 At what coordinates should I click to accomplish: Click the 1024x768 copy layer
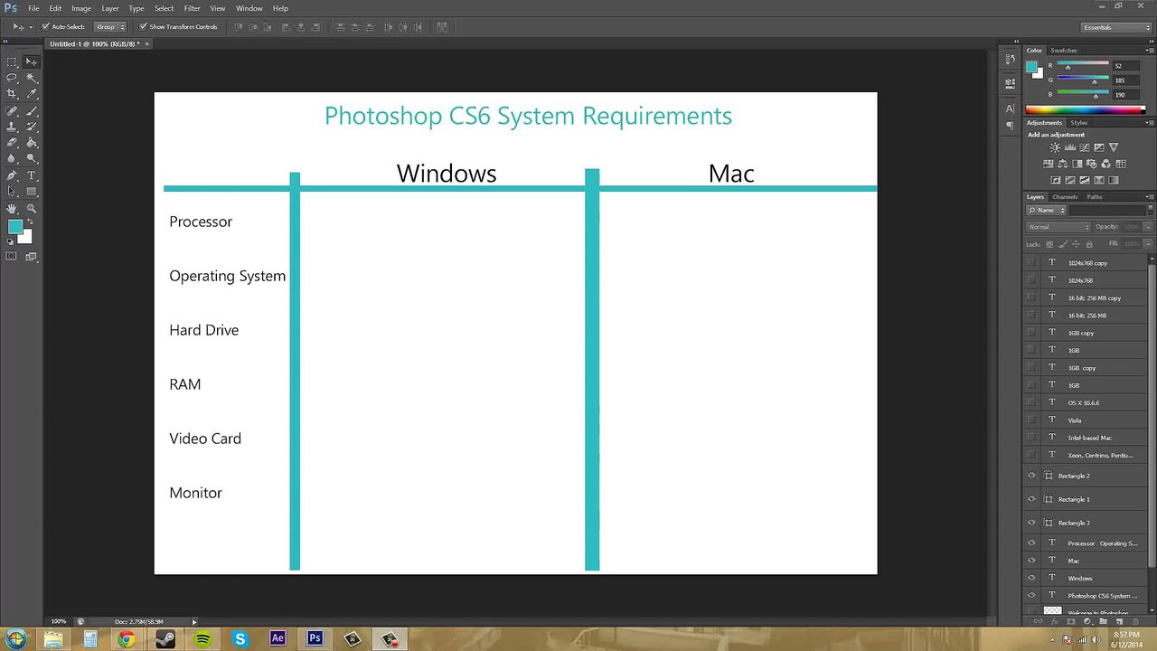1088,263
